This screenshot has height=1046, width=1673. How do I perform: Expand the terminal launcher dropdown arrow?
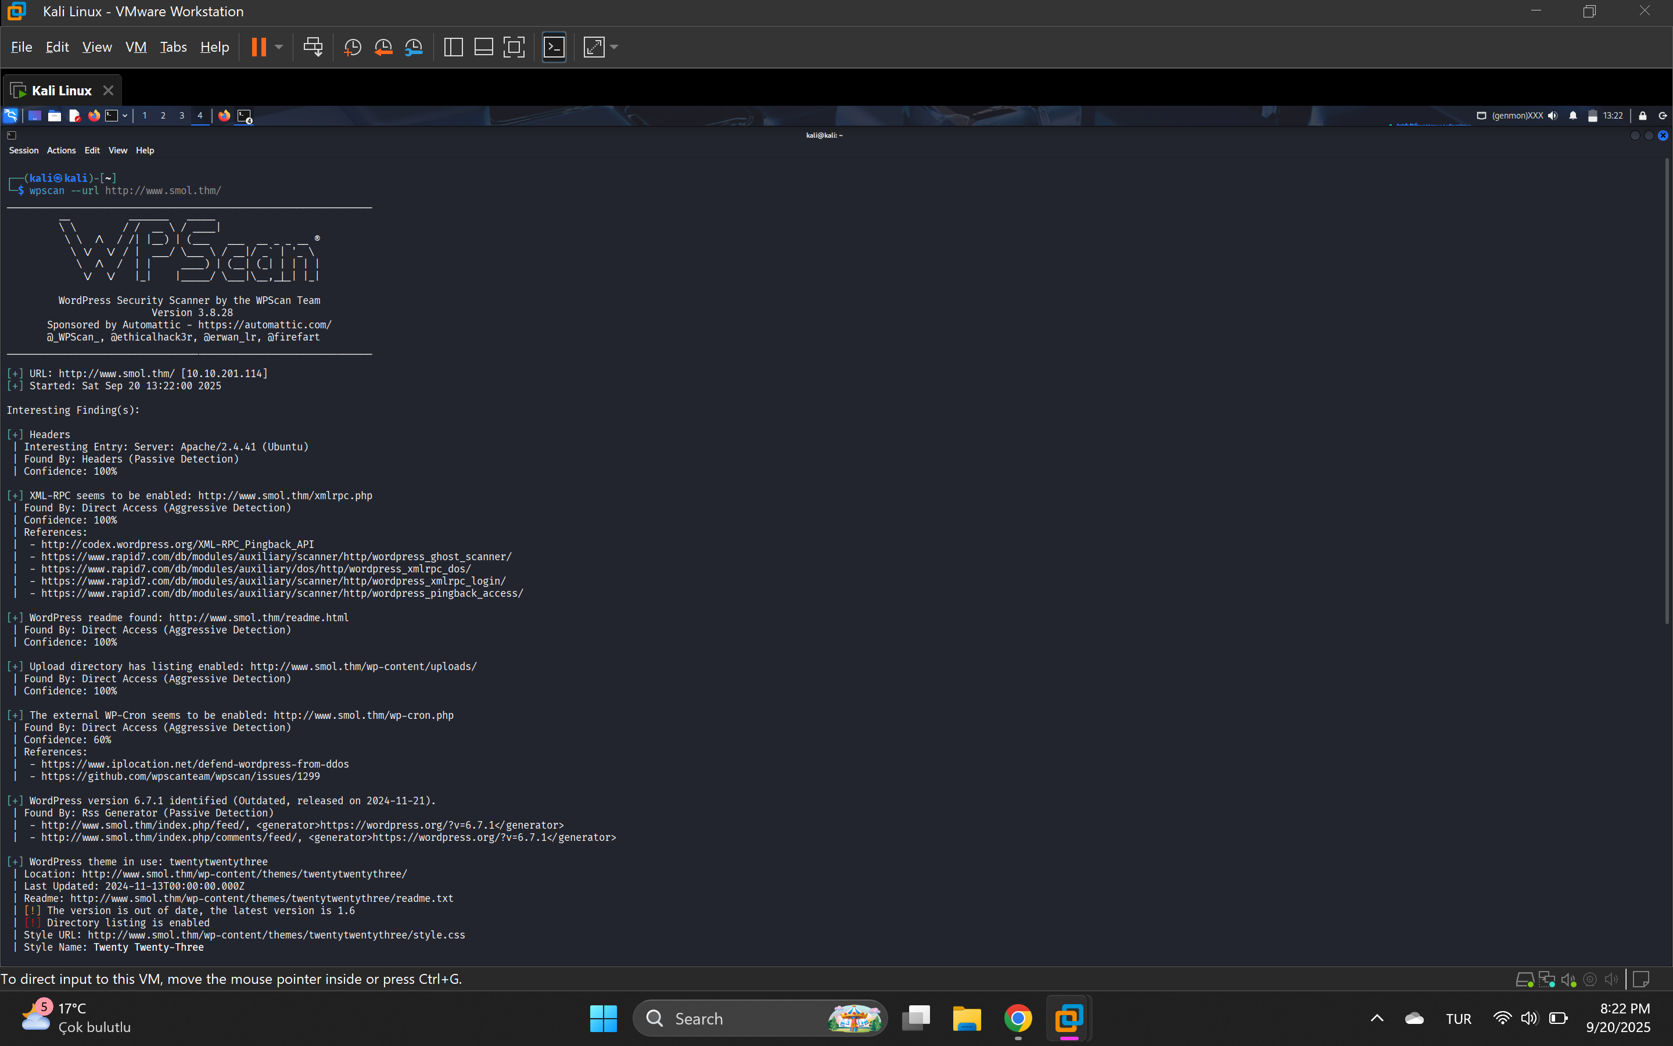point(124,116)
